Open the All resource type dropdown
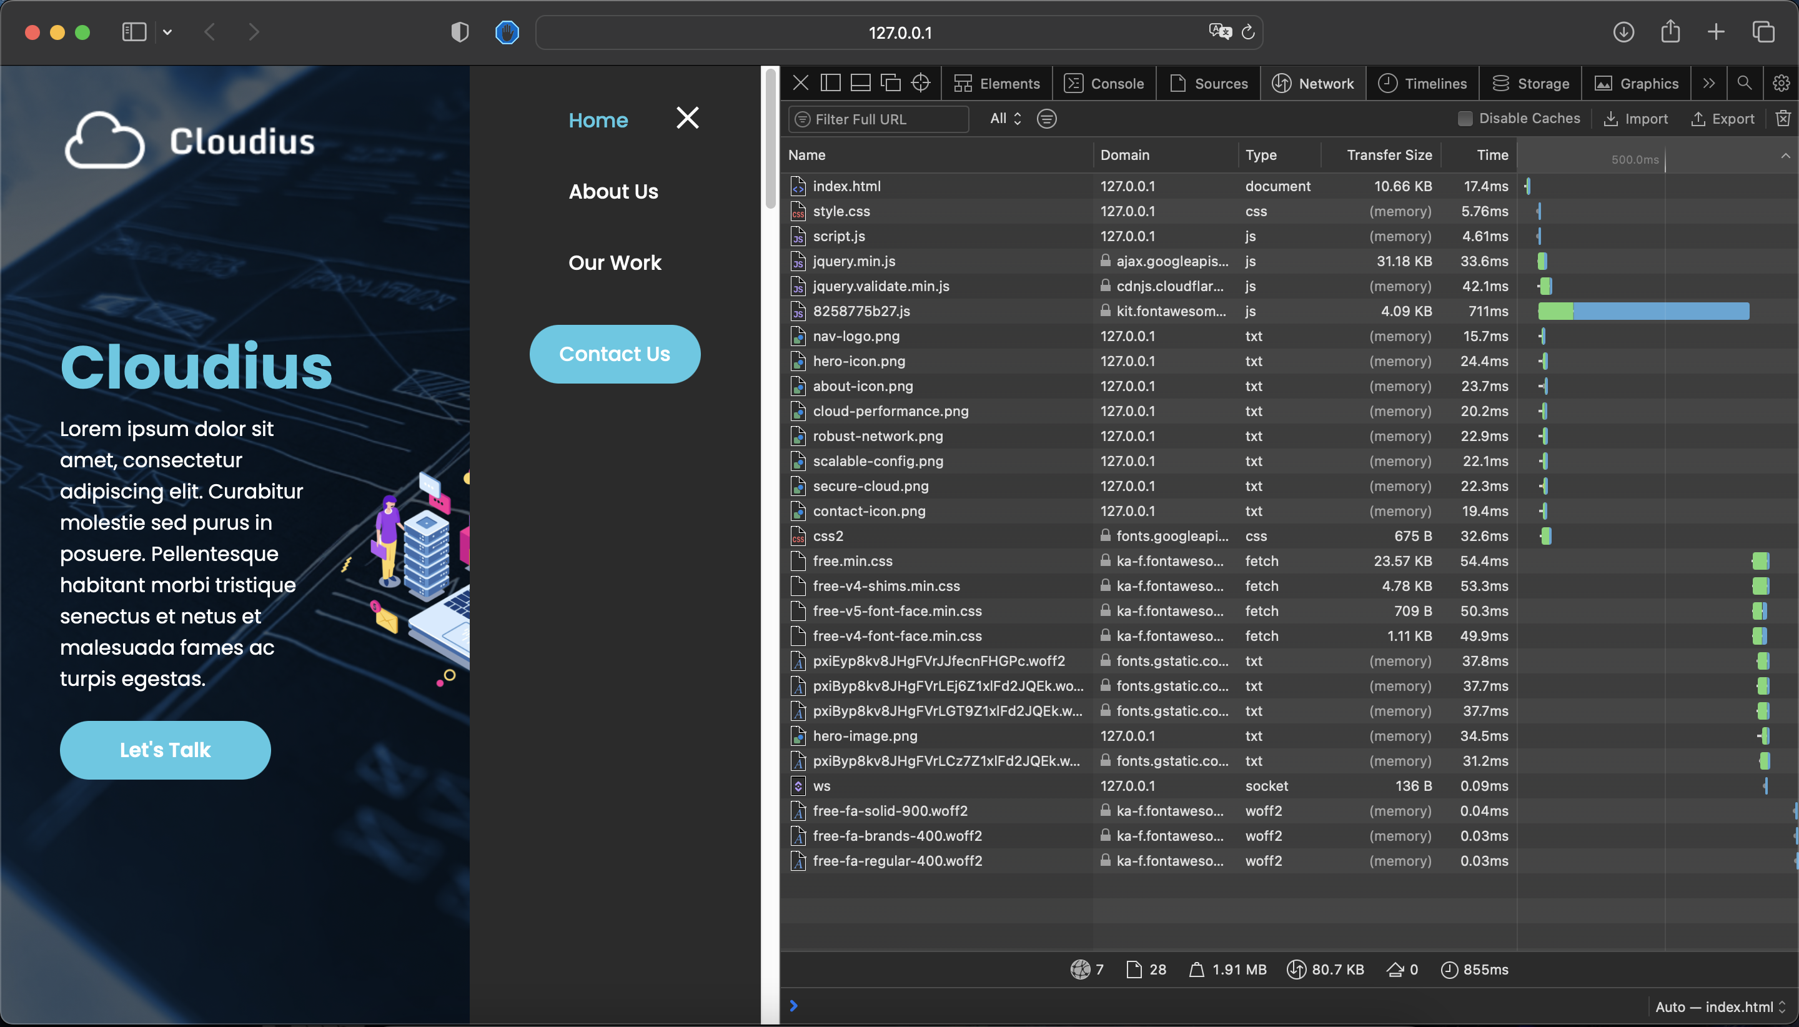This screenshot has width=1799, height=1027. [x=1005, y=119]
